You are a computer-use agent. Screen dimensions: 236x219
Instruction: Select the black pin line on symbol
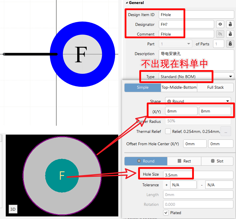click(x=30, y=54)
